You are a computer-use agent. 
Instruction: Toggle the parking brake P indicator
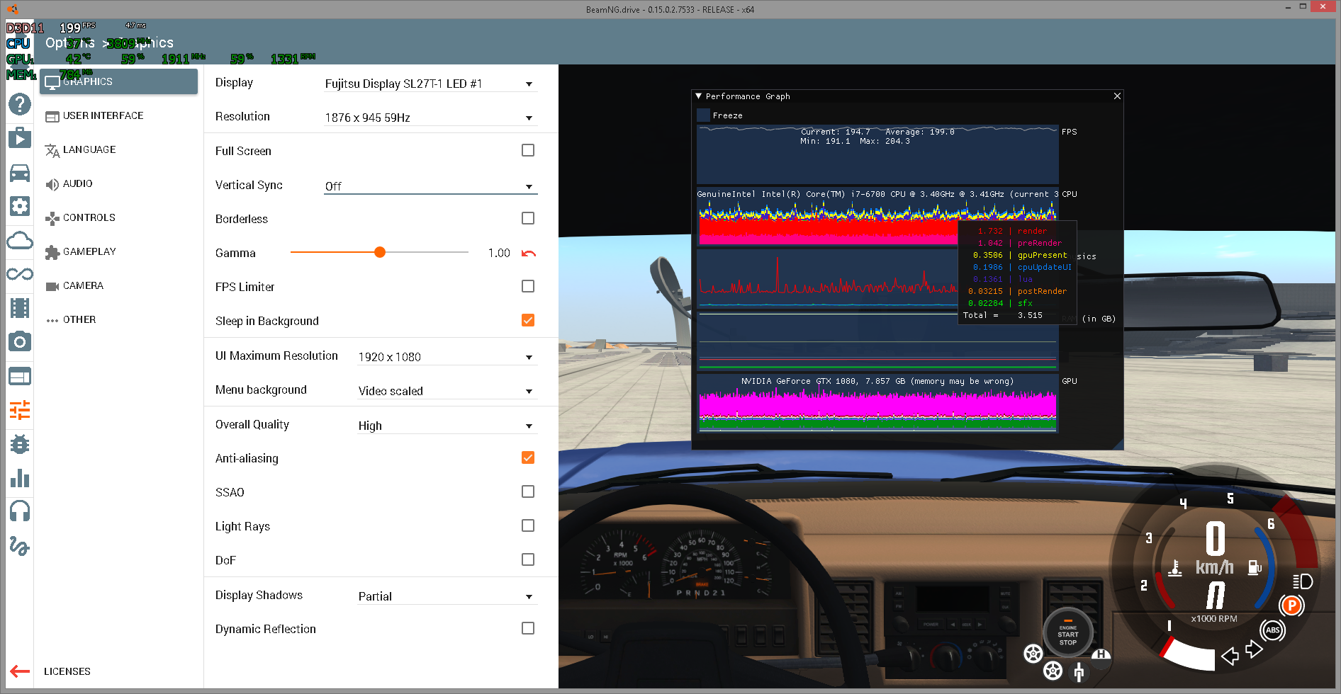point(1291,605)
